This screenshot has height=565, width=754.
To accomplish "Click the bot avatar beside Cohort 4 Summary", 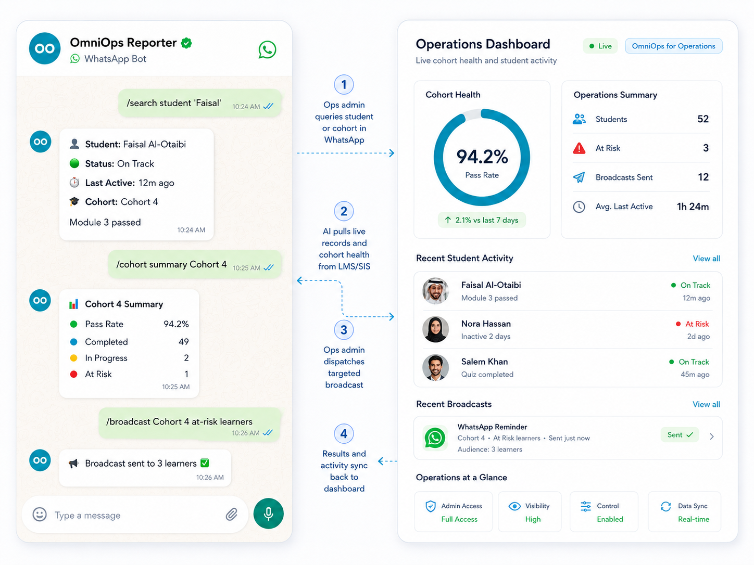I will (x=40, y=300).
